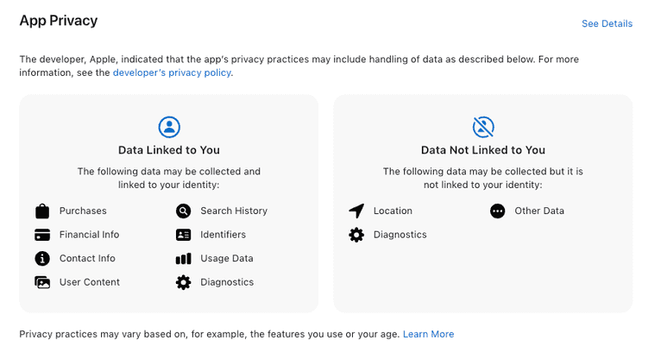Viewport: 661px width, 359px height.
Task: Click the Search History magnifier icon
Action: 183,211
